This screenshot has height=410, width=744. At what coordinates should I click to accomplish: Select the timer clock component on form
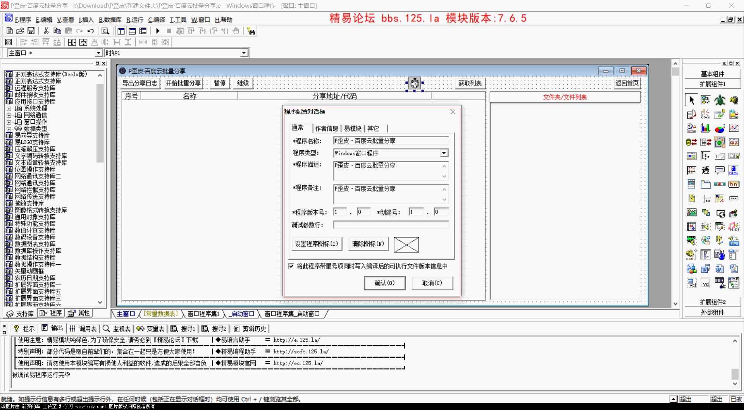point(415,83)
